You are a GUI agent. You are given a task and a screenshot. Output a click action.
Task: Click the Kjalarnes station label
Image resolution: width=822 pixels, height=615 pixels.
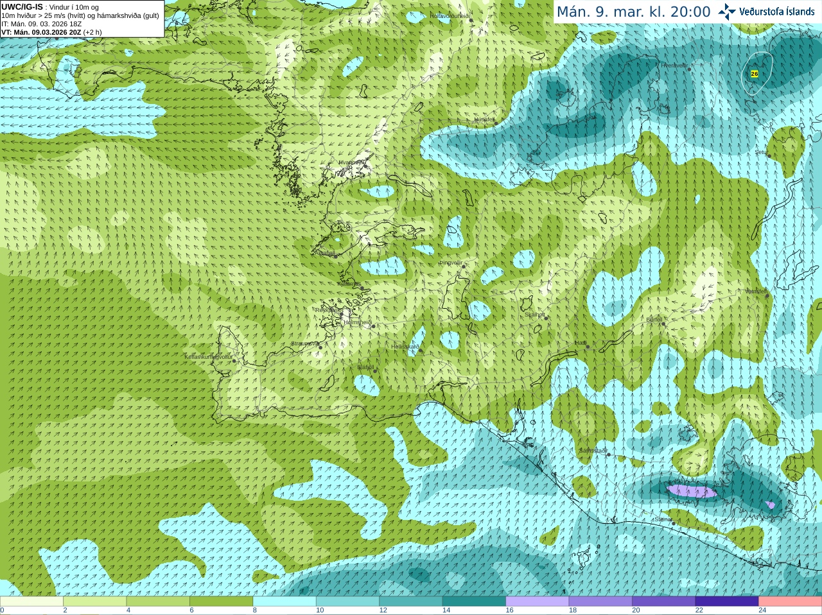point(349,283)
